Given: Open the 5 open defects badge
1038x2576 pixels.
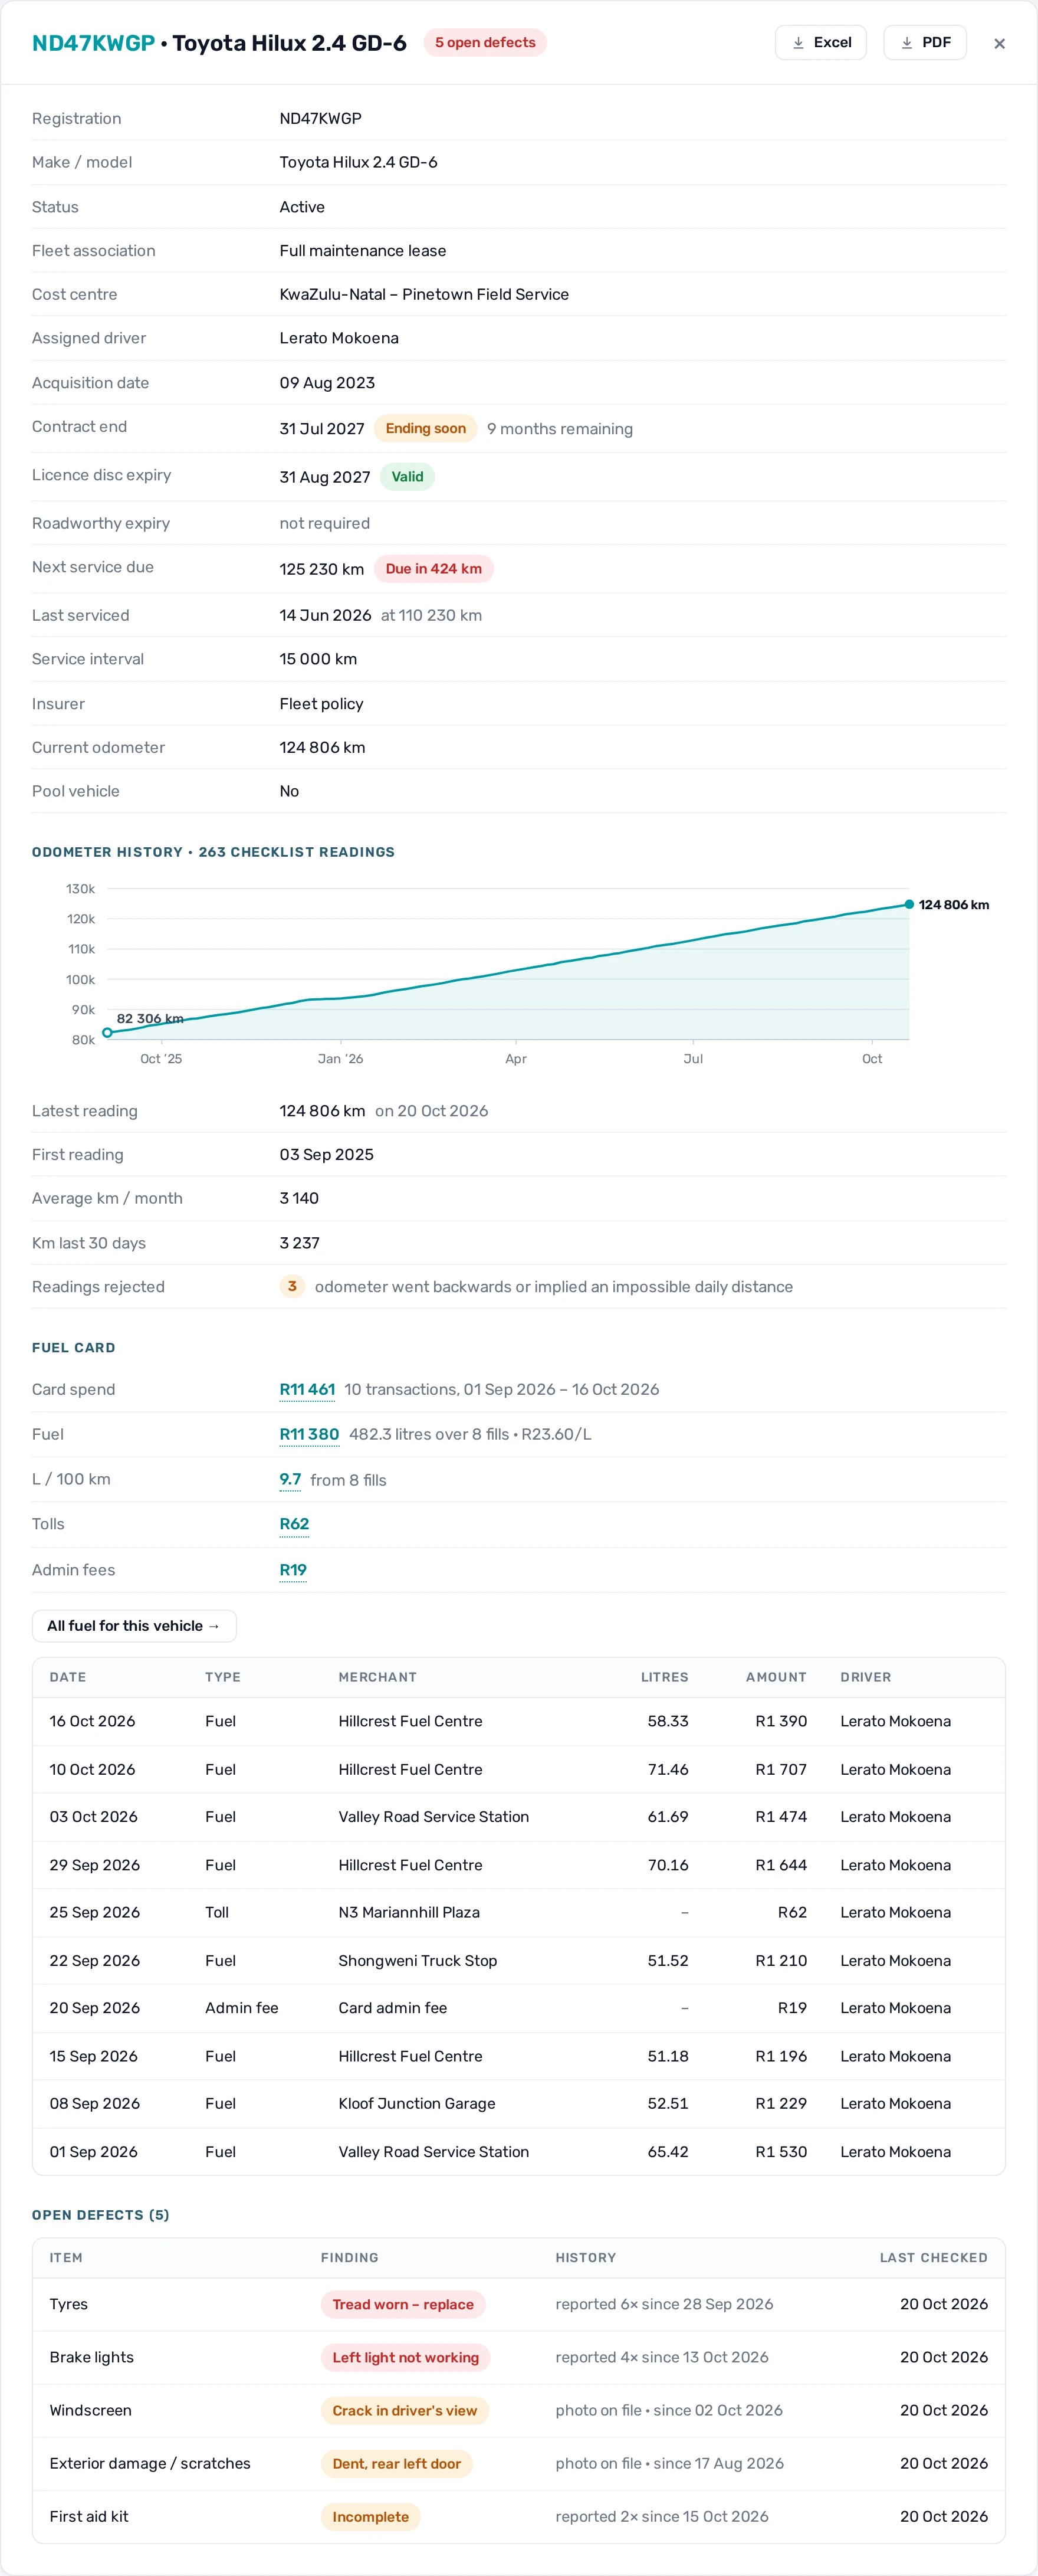Looking at the screenshot, I should 485,43.
